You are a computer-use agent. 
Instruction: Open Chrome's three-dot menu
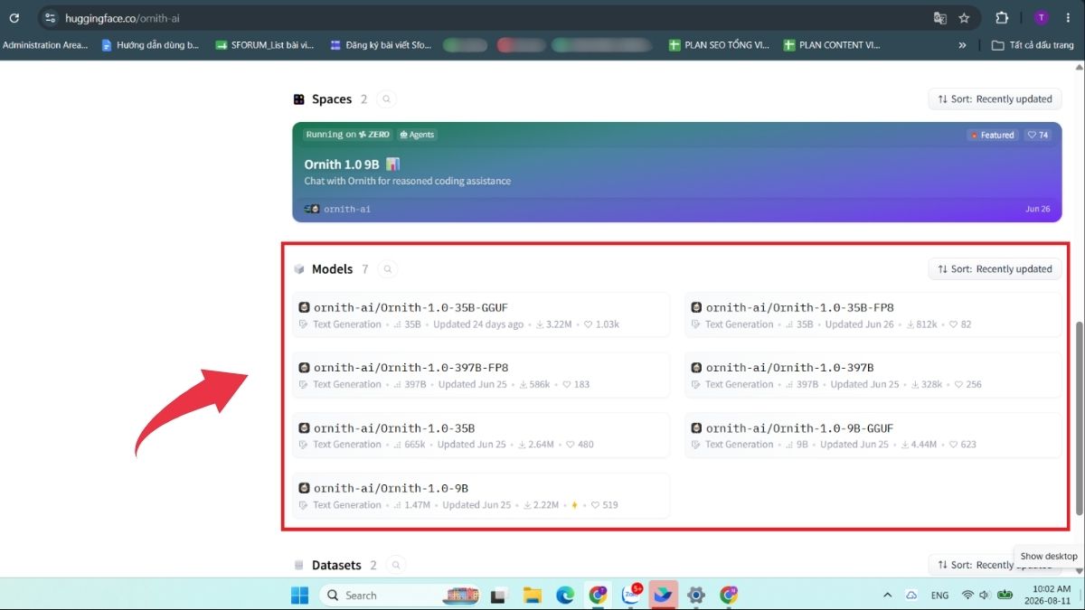point(1068,18)
